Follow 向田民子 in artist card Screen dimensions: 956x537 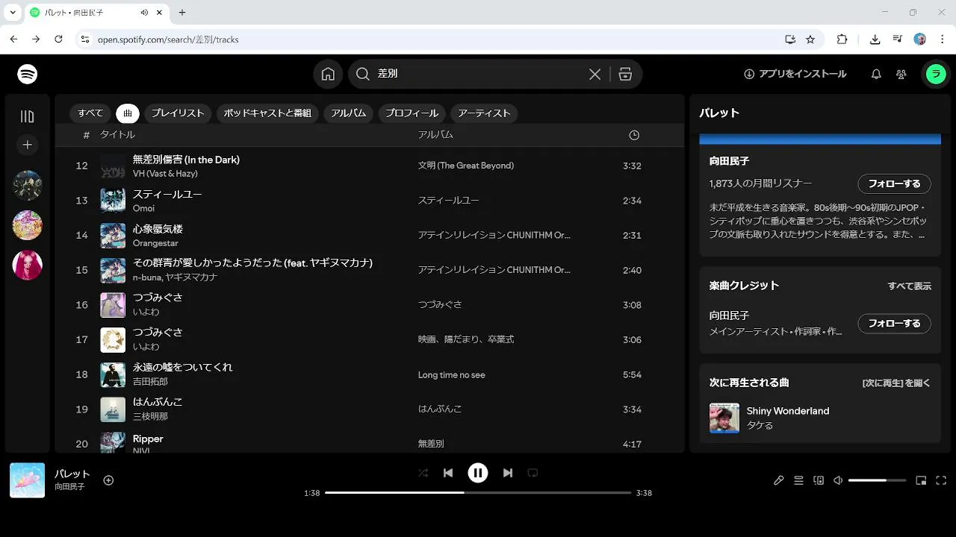coord(894,183)
